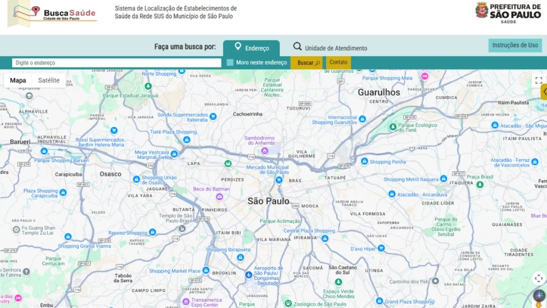Click the Parque Ecológico do Tietê marker
The width and height of the screenshot is (547, 308).
tap(393, 127)
